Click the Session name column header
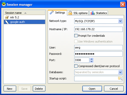The height and width of the screenshot is (95, 127). [x=24, y=13]
